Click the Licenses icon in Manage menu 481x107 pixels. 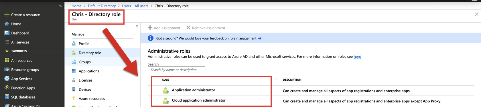pos(74,80)
